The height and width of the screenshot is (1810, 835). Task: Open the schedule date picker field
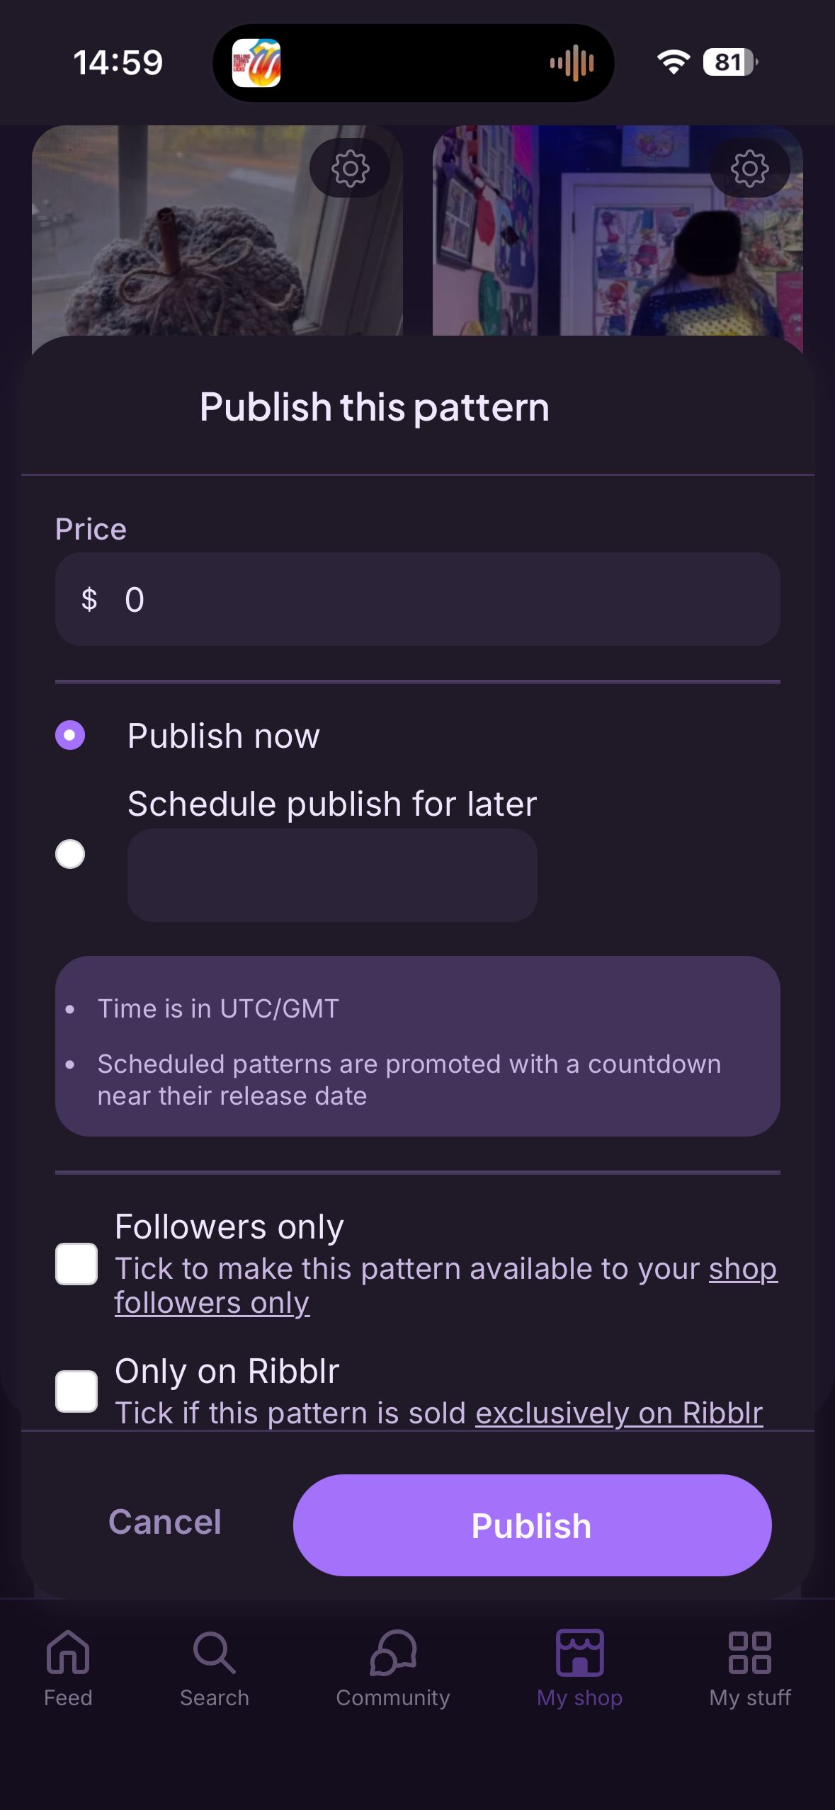(x=331, y=875)
